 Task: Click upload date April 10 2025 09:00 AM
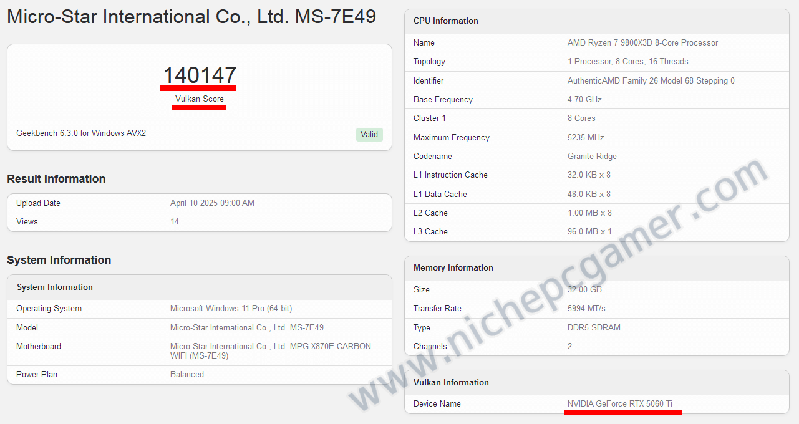point(212,203)
